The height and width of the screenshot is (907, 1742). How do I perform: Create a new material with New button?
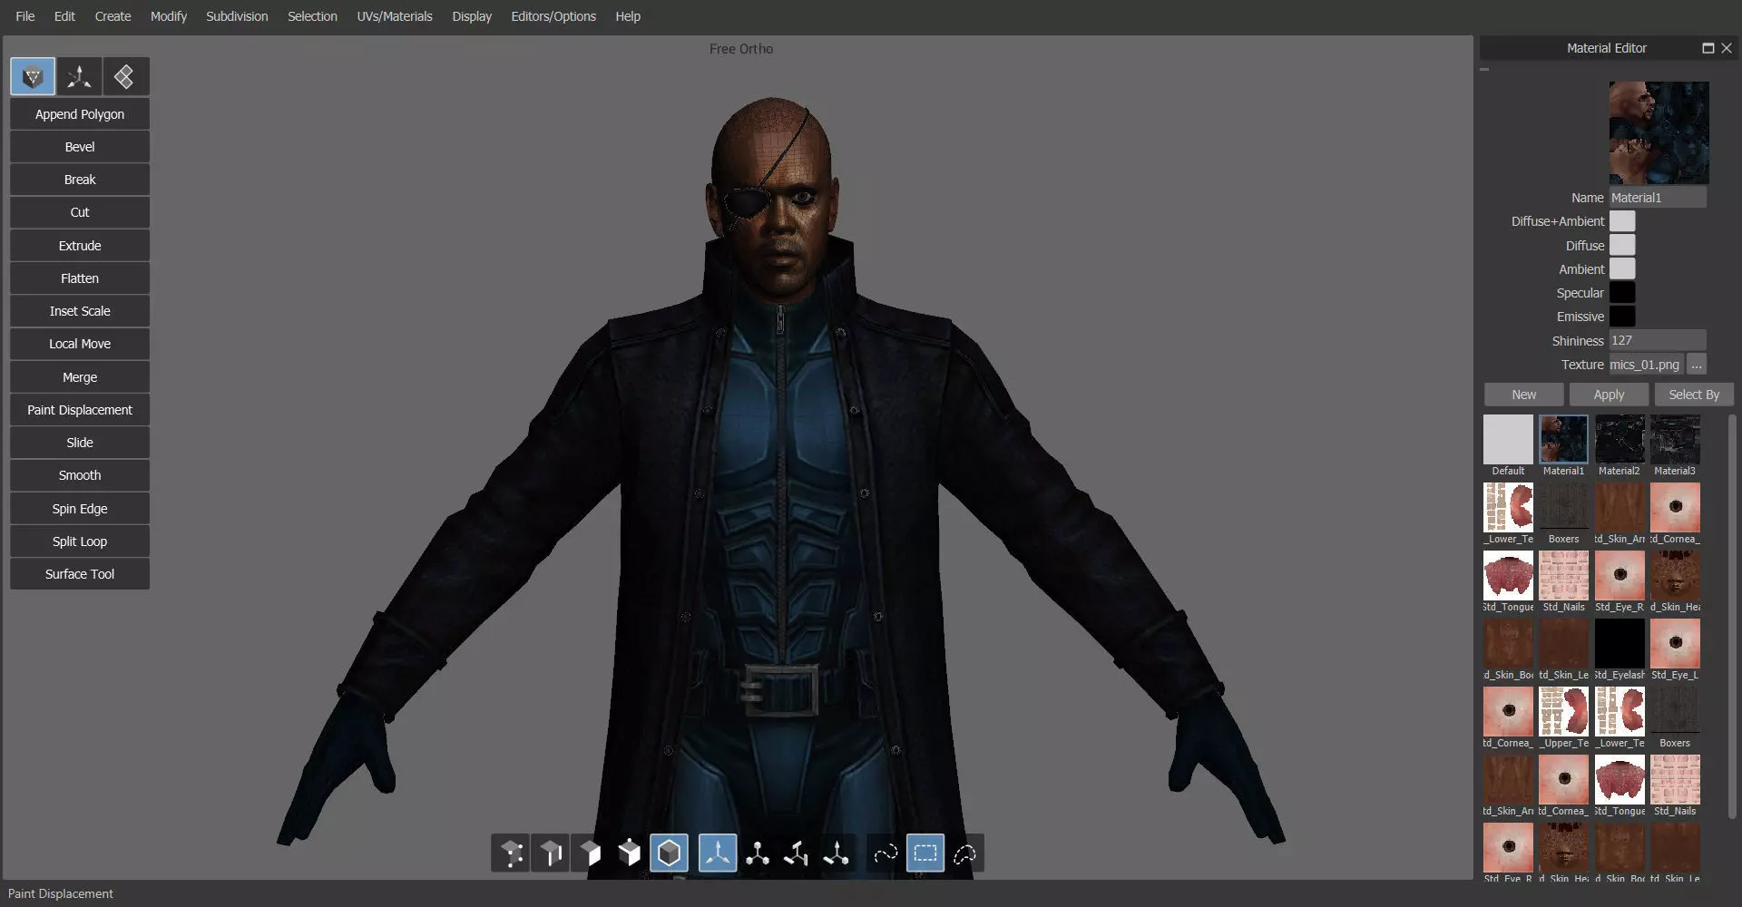(1524, 395)
